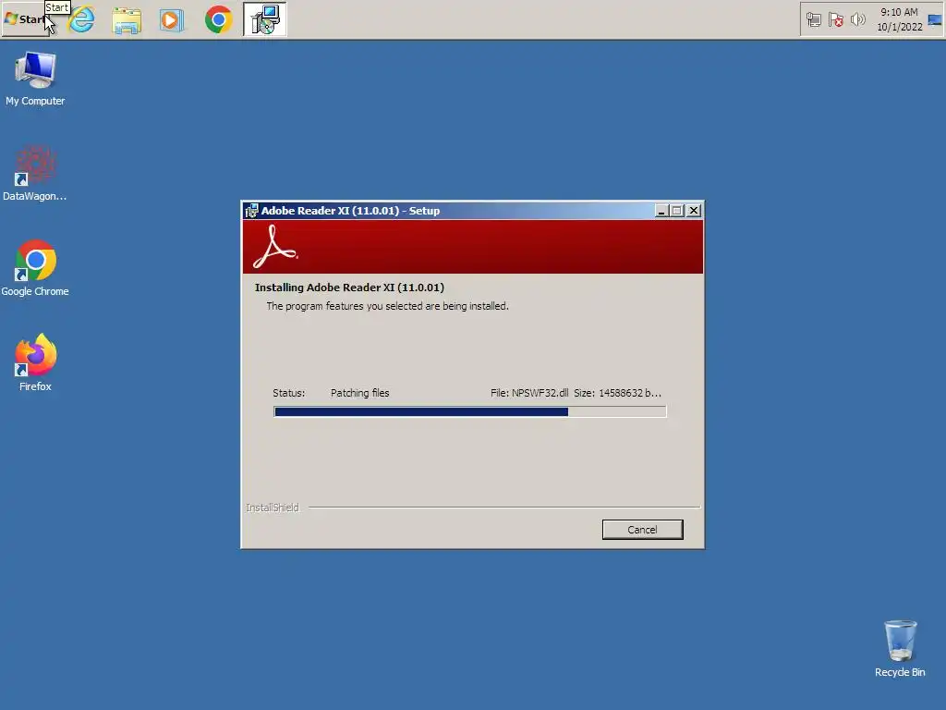Click the Adobe Reader setup title bar icon
The image size is (946, 710).
click(x=251, y=211)
